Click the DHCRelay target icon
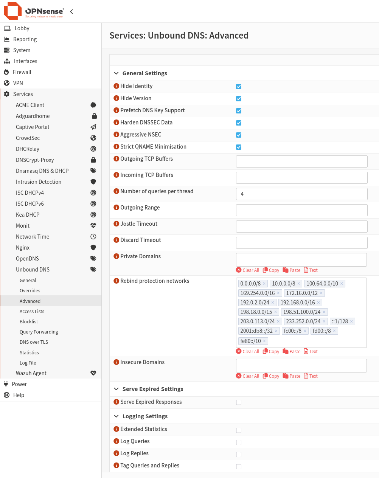The width and height of the screenshot is (379, 478). (x=93, y=149)
